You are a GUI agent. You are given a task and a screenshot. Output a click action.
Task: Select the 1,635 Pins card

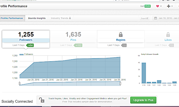73,39
